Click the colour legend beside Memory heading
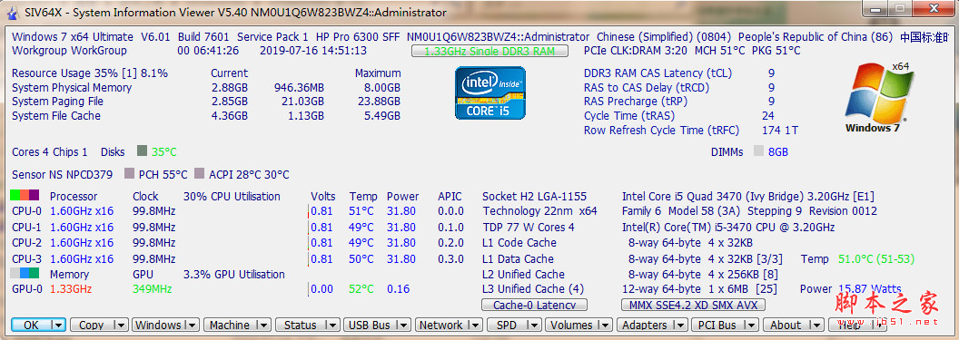The image size is (959, 340). pyautogui.click(x=25, y=273)
